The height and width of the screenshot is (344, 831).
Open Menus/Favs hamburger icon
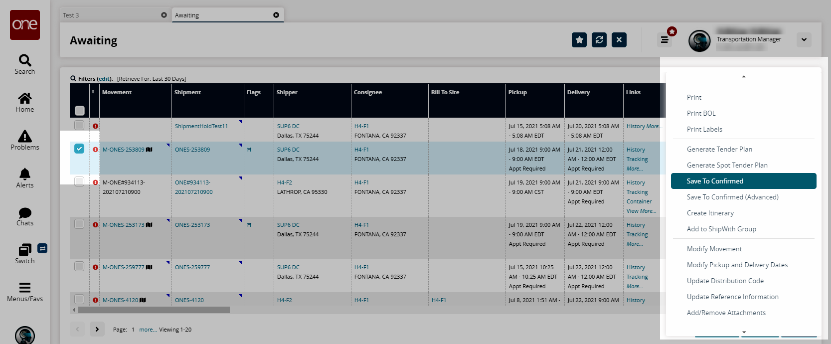pos(25,288)
